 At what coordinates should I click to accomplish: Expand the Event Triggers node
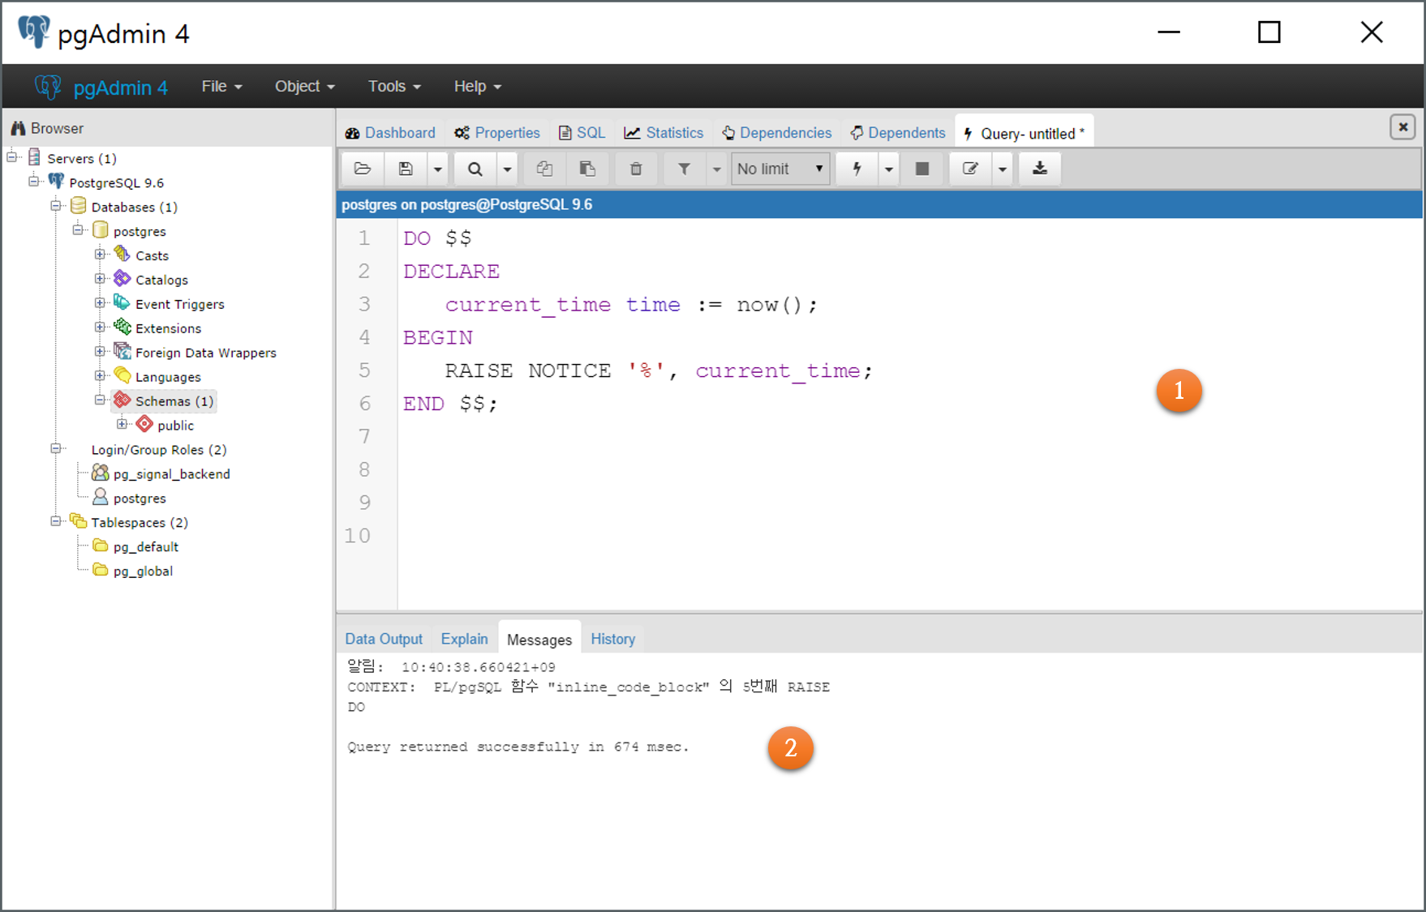100,302
